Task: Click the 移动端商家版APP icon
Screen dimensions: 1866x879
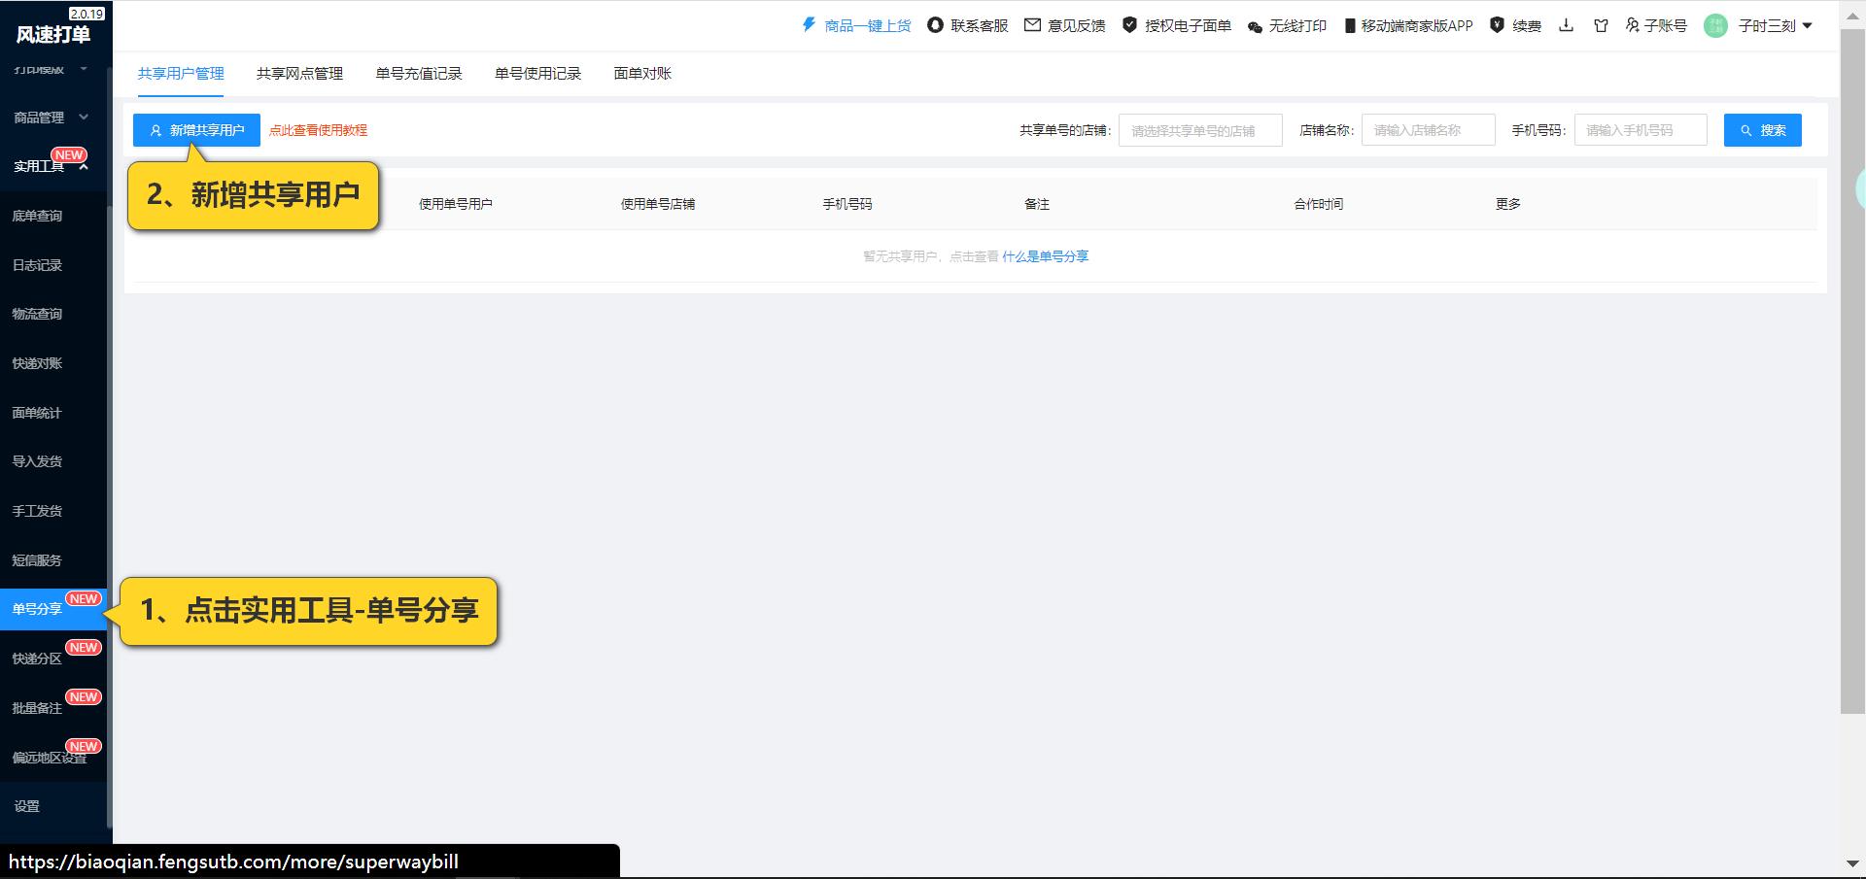Action: point(1349,25)
